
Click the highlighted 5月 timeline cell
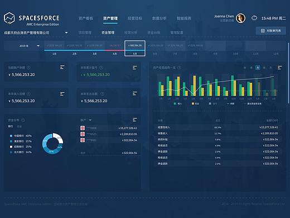pyautogui.click(x=135, y=49)
